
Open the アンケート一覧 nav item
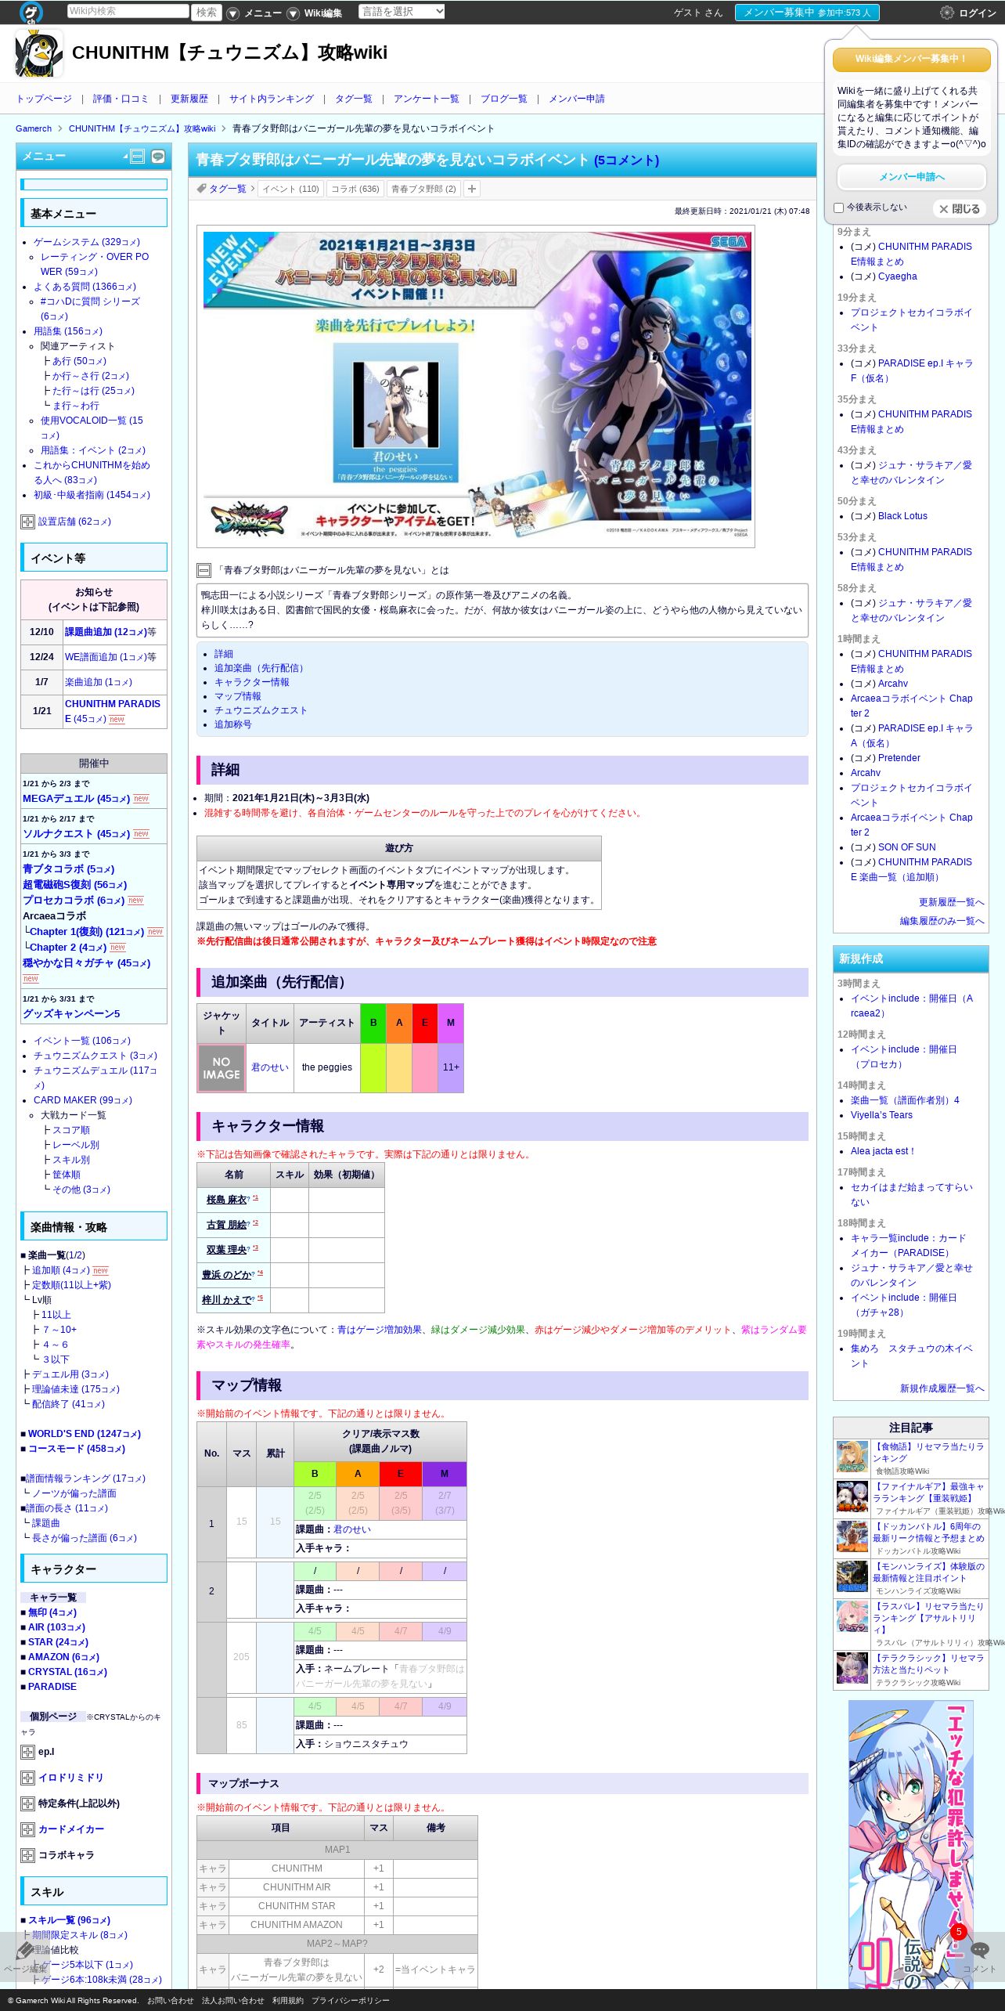[x=427, y=99]
